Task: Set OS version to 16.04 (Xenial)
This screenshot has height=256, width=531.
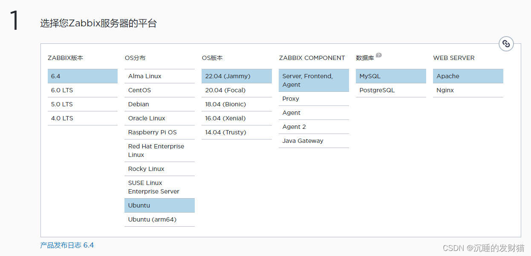Action: (x=237, y=118)
